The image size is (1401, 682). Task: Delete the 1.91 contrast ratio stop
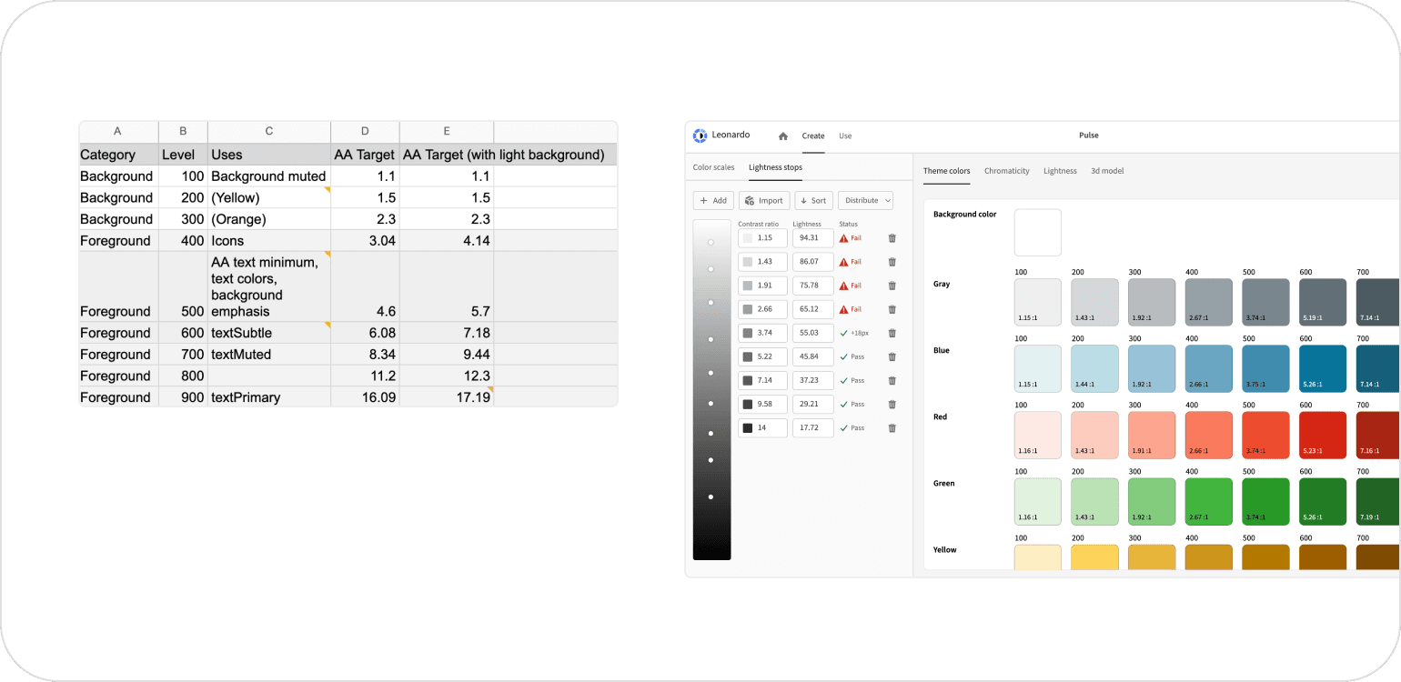point(892,286)
